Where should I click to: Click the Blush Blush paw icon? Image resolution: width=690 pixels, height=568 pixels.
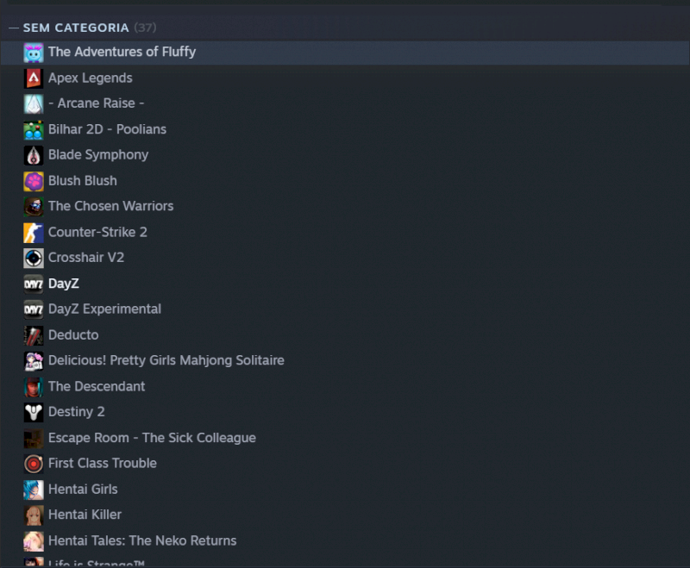click(x=34, y=182)
